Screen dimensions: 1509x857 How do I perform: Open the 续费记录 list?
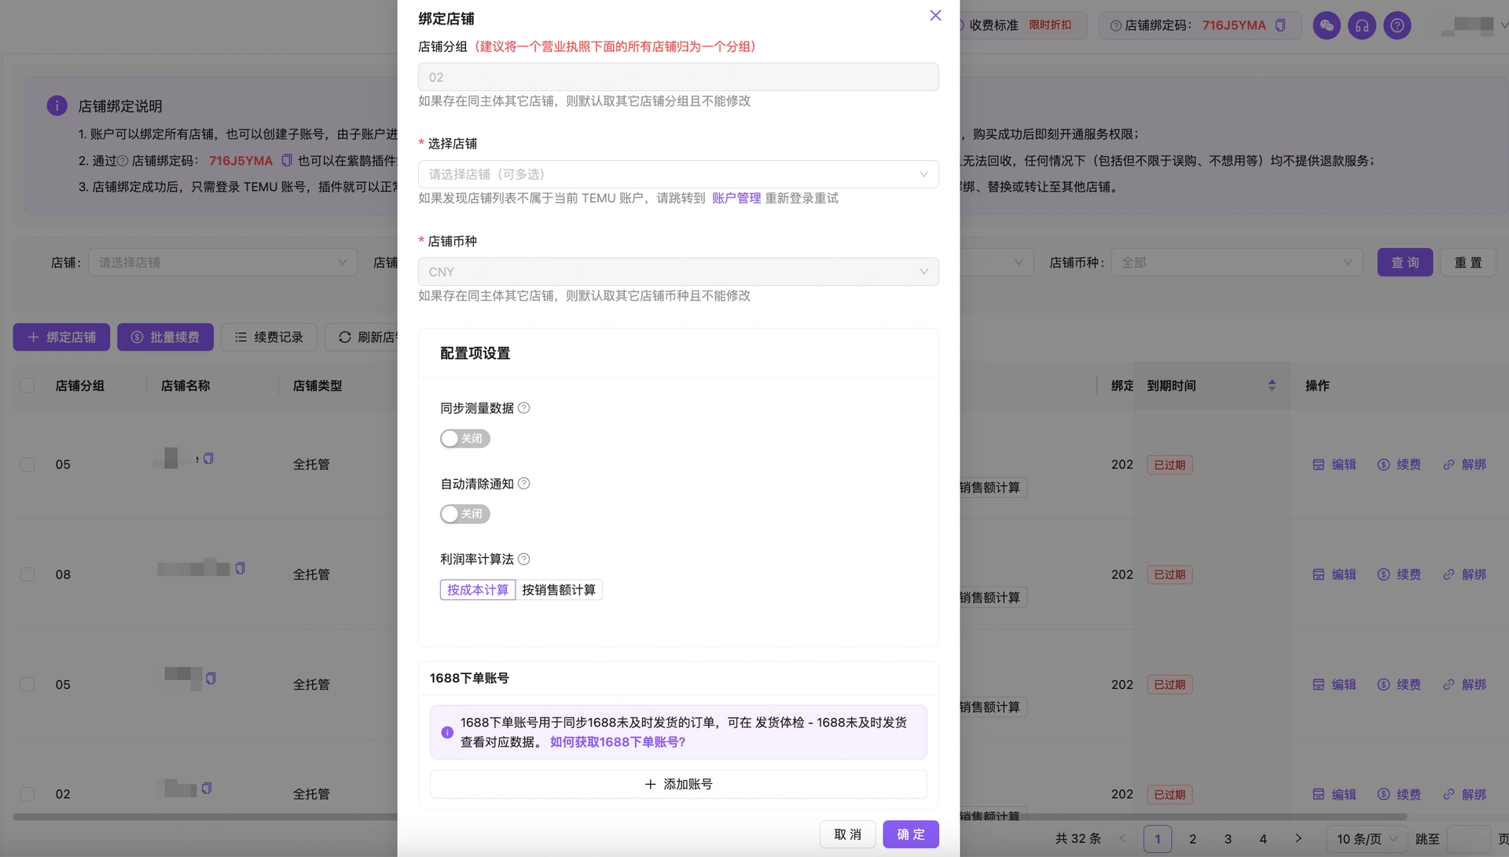(x=269, y=337)
